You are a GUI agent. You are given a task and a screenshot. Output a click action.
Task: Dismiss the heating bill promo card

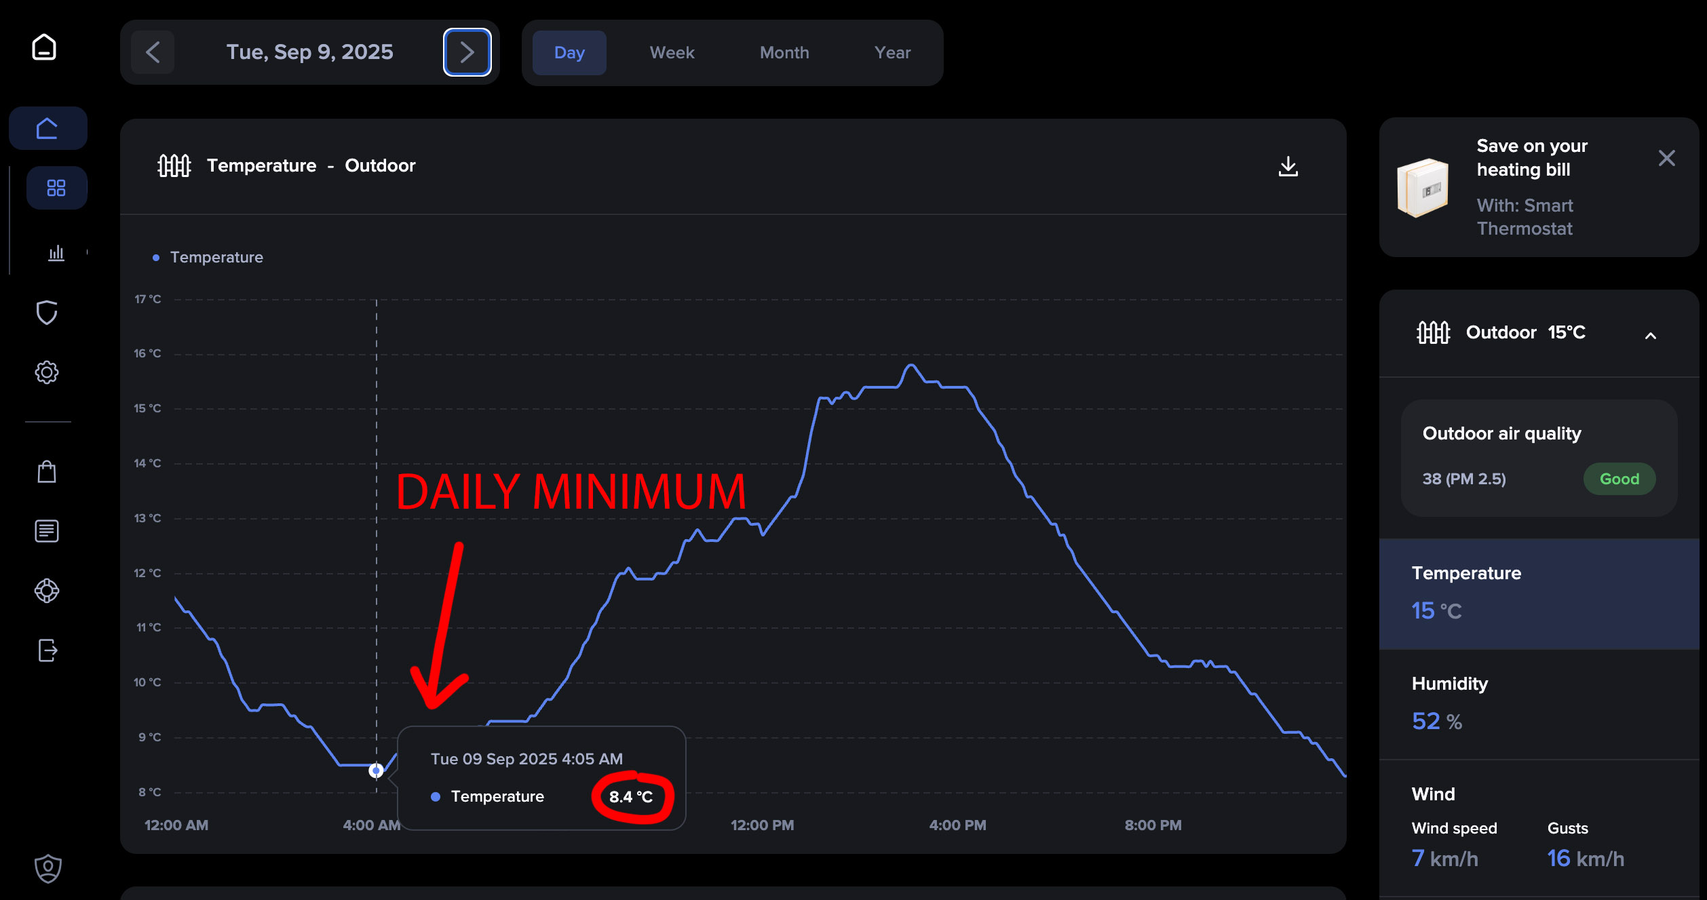click(x=1666, y=158)
